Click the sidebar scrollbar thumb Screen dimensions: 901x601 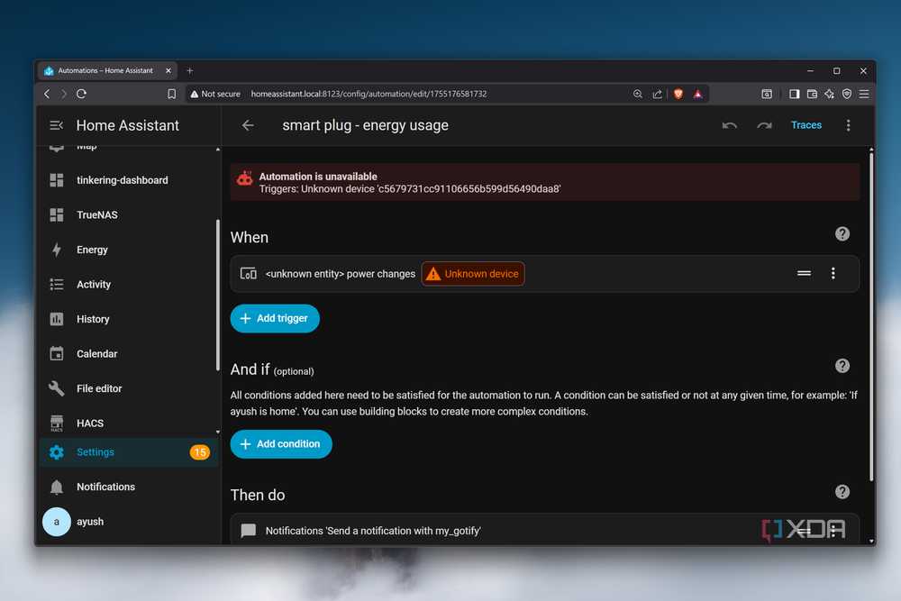pos(218,295)
